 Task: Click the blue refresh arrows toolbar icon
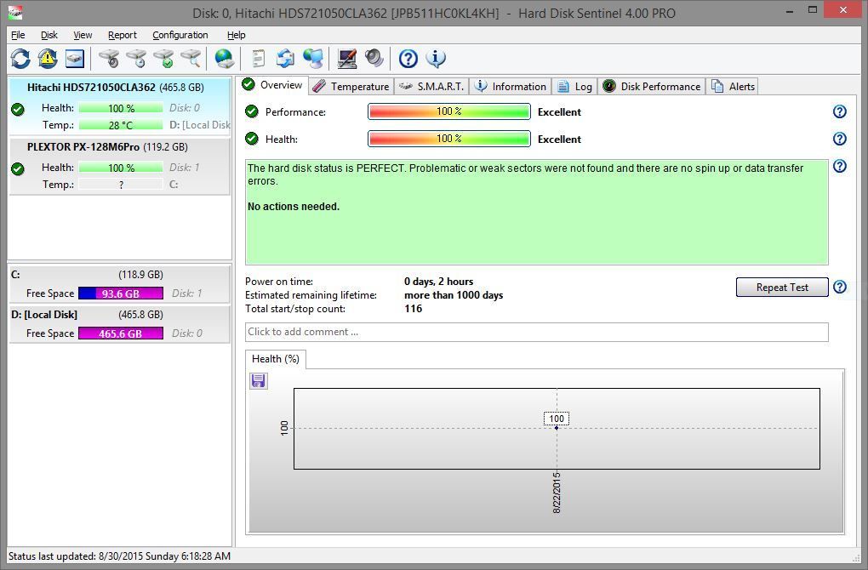tap(20, 59)
